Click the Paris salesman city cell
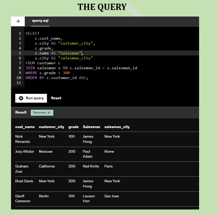Image resolution: width=218 pixels, height=215 pixels. [x=108, y=166]
